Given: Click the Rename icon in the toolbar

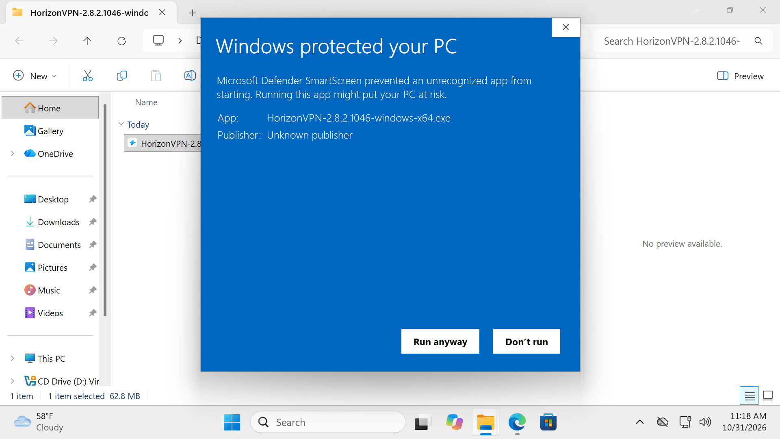Looking at the screenshot, I should coord(190,76).
